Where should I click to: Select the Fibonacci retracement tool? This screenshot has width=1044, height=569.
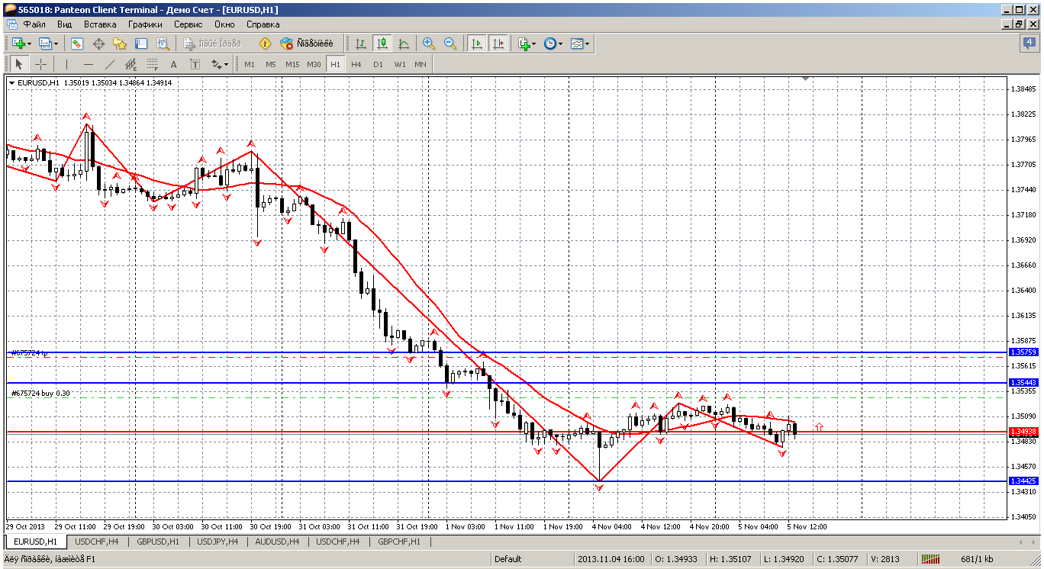click(x=152, y=64)
